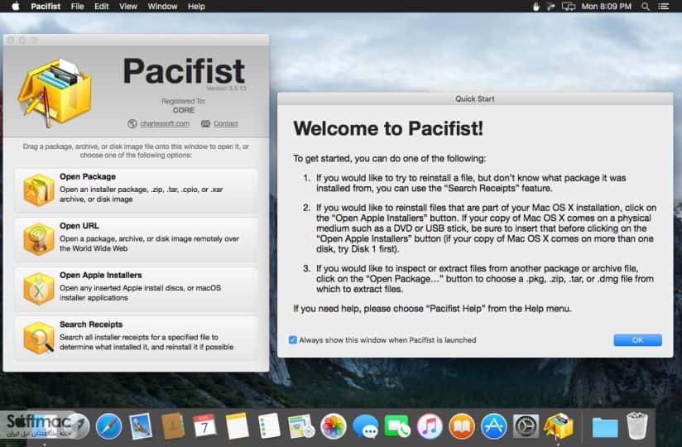Click the Quick Start window title bar

point(475,99)
